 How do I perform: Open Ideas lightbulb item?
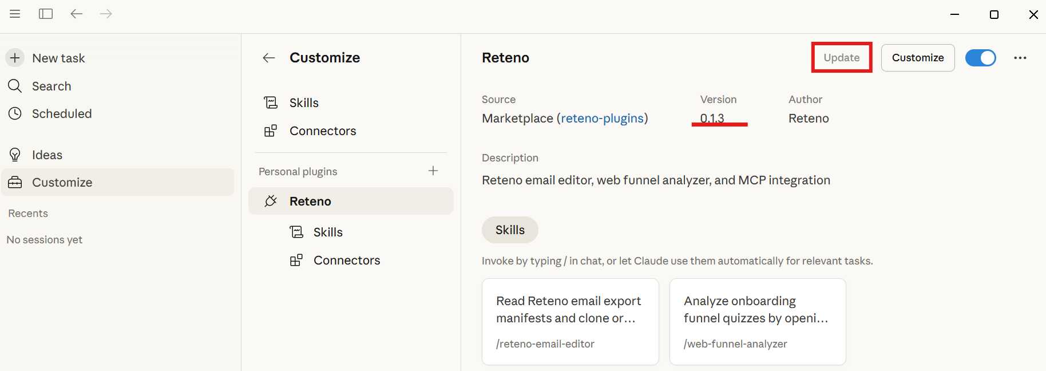click(x=47, y=155)
